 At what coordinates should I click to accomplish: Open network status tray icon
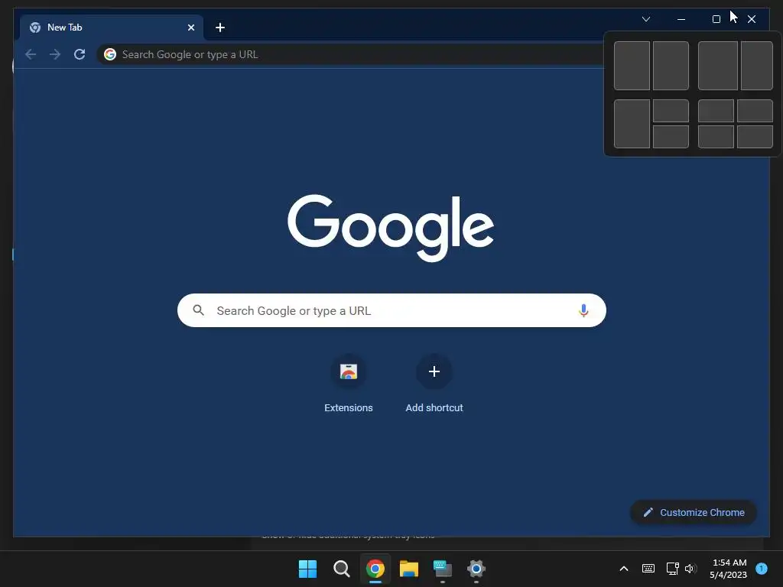point(673,569)
